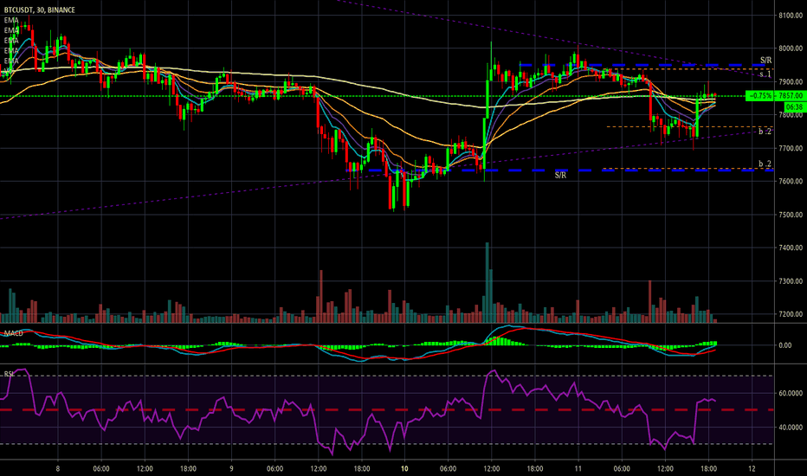Select the upper blue dashed resistance line
Screen dimensions: 807x476
pyautogui.click(x=645, y=65)
